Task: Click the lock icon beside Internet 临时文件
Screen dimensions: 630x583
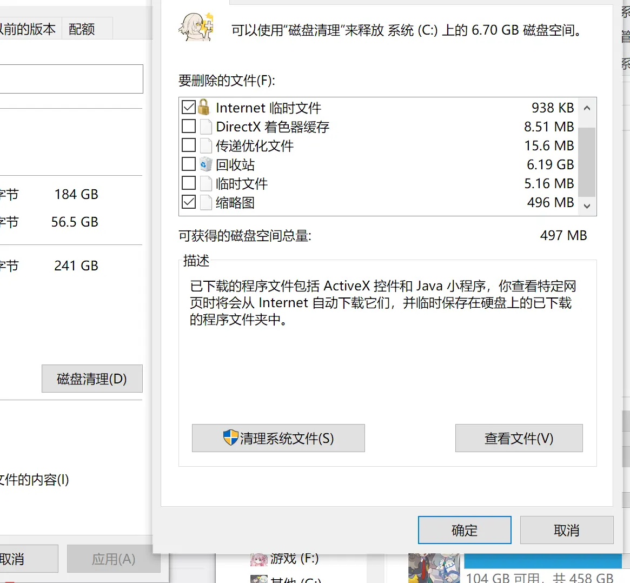Action: point(204,107)
